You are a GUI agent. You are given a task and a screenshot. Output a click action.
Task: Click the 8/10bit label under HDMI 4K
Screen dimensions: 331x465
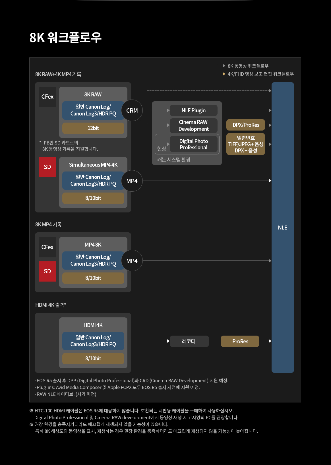(x=93, y=359)
